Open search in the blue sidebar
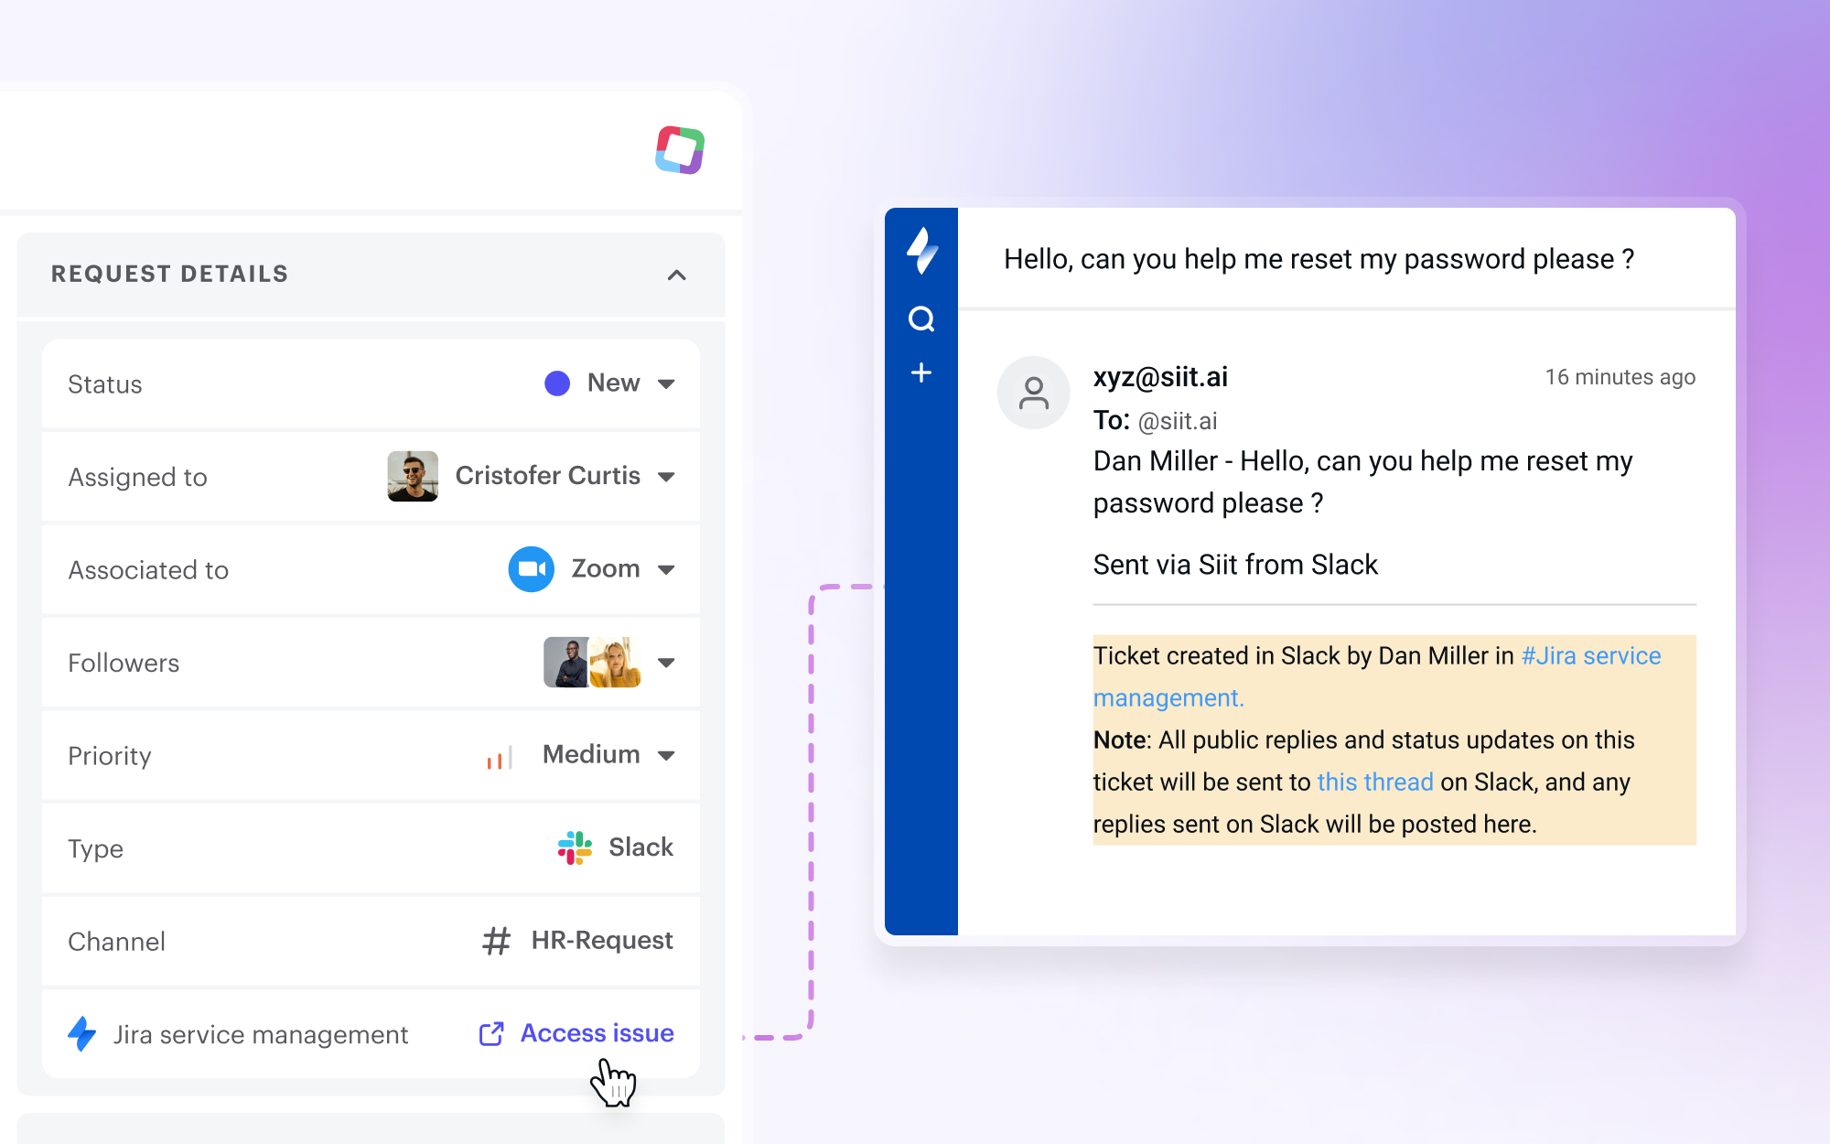 (921, 319)
